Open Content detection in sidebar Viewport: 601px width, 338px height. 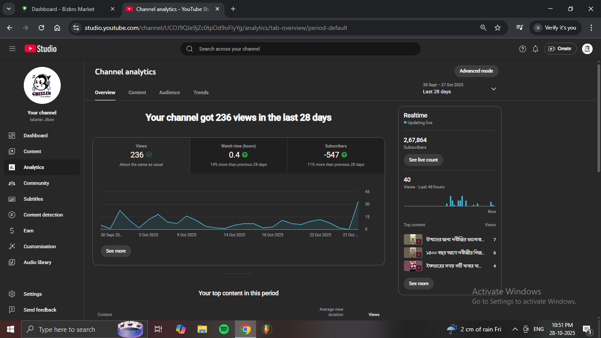coord(43,215)
